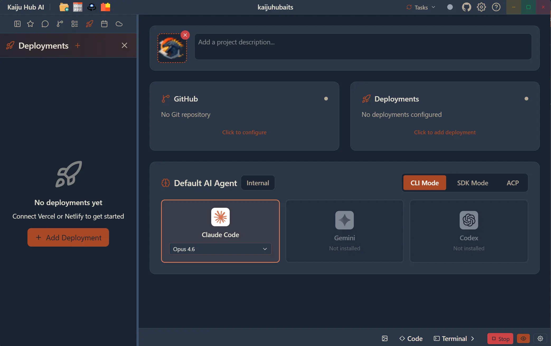Open the chat bubble panel
The width and height of the screenshot is (551, 346).
(x=45, y=24)
